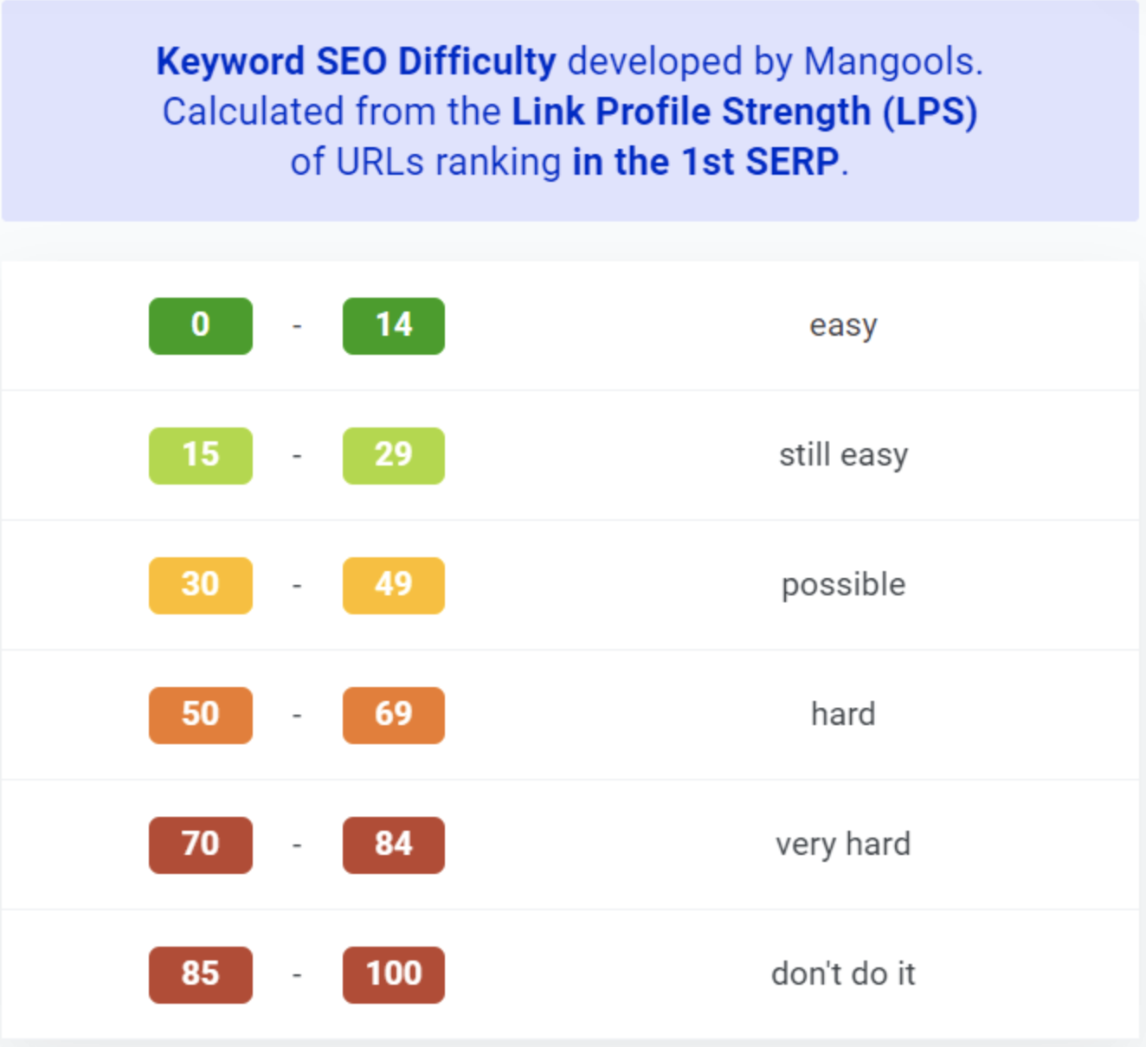1146x1047 pixels.
Task: Select the "possible" difficulty label
Action: pos(843,586)
